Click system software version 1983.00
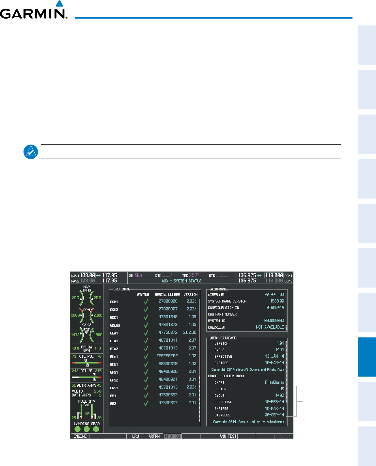 [x=277, y=301]
